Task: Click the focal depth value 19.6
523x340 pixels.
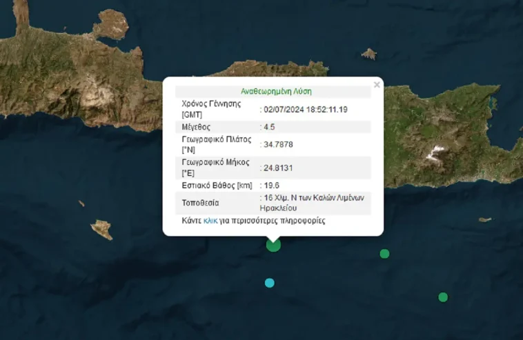Action: (x=272, y=186)
